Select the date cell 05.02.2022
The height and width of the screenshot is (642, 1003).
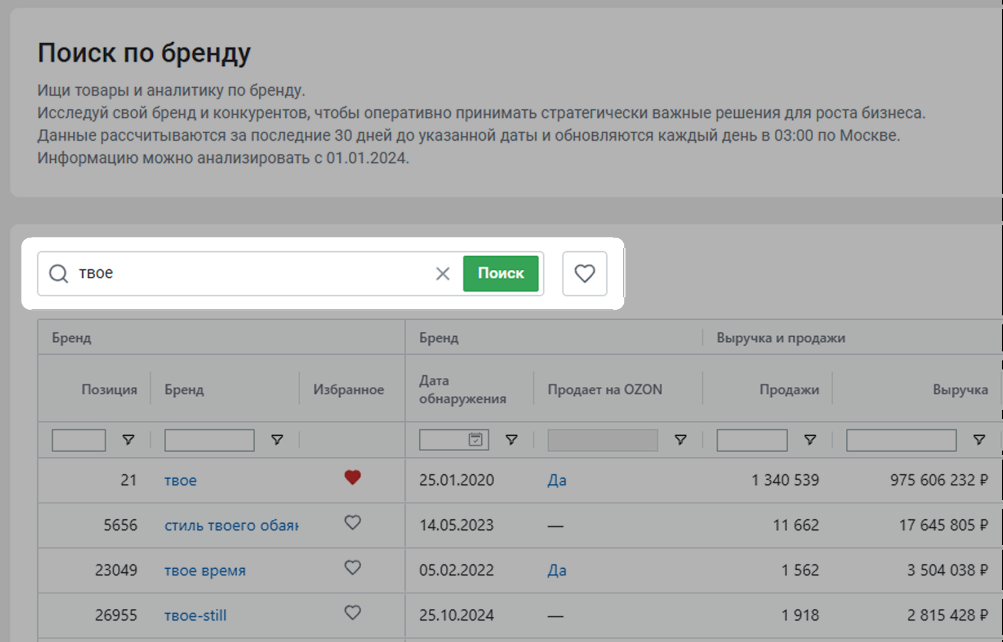coord(456,570)
